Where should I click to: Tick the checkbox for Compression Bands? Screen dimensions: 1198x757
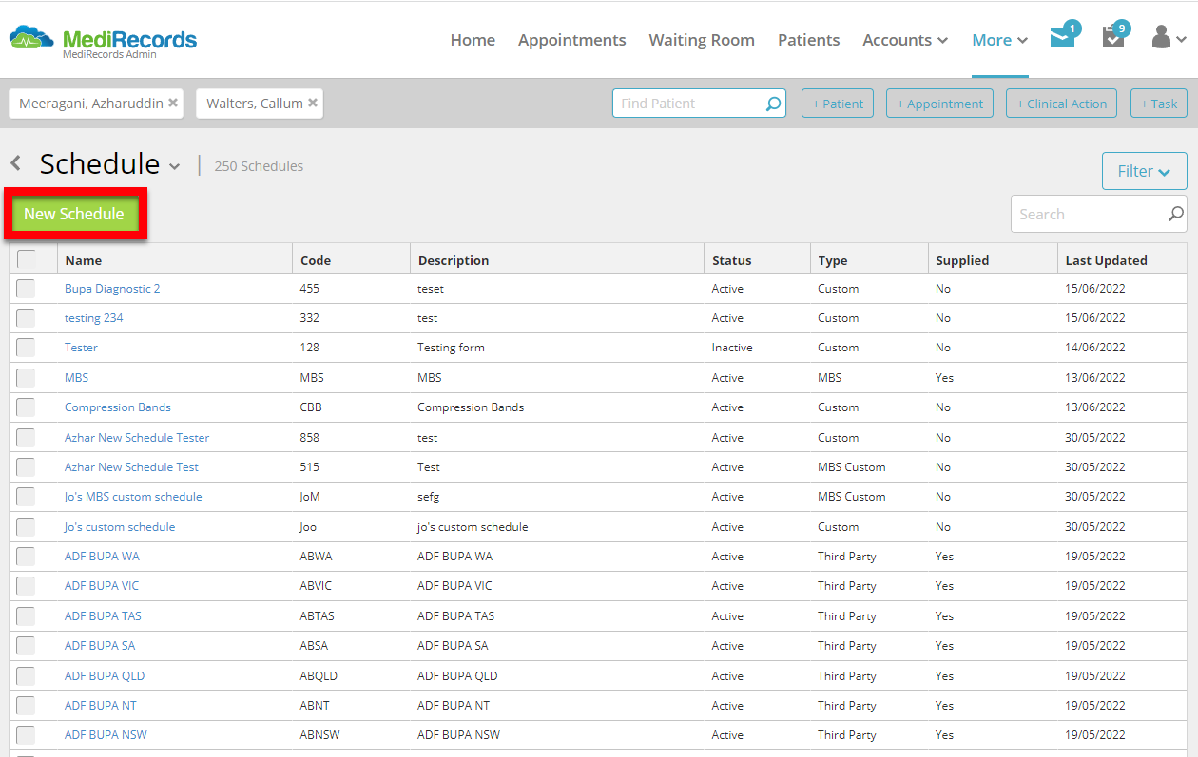tap(26, 407)
